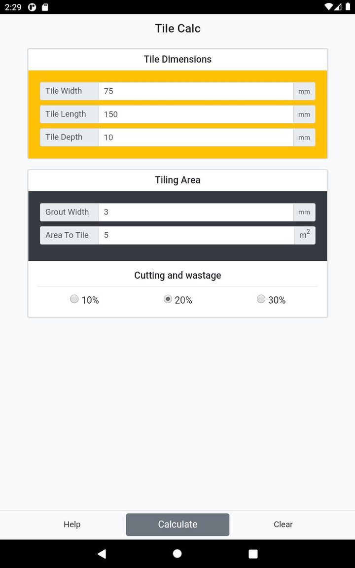Edit the Tile Length value
Image resolution: width=355 pixels, height=568 pixels.
point(196,114)
